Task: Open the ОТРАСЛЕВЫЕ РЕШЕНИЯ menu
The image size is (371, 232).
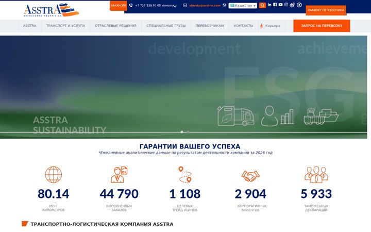Action: pos(116,26)
